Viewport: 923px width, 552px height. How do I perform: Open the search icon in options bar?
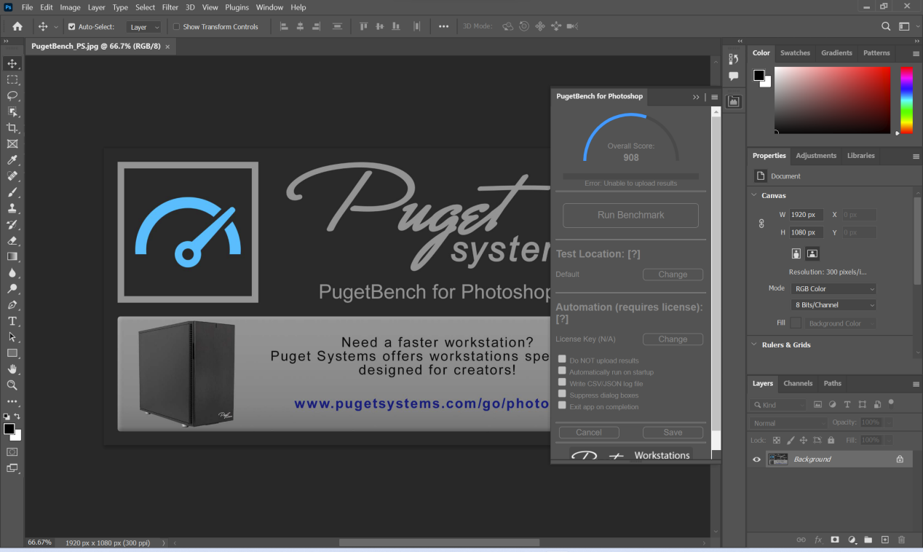point(886,26)
